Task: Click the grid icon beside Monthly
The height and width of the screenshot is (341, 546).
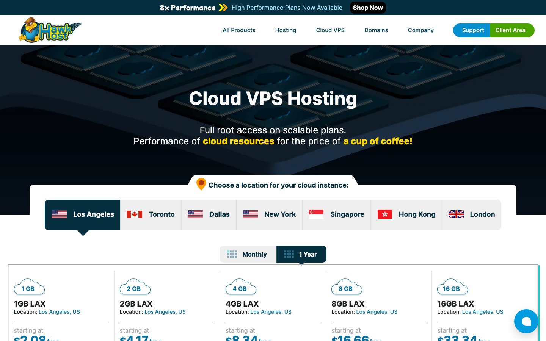Action: [232, 254]
